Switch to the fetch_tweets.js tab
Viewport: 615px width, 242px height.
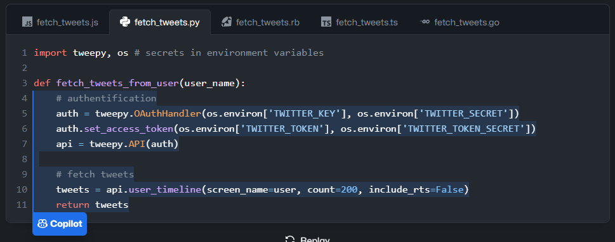[60, 22]
